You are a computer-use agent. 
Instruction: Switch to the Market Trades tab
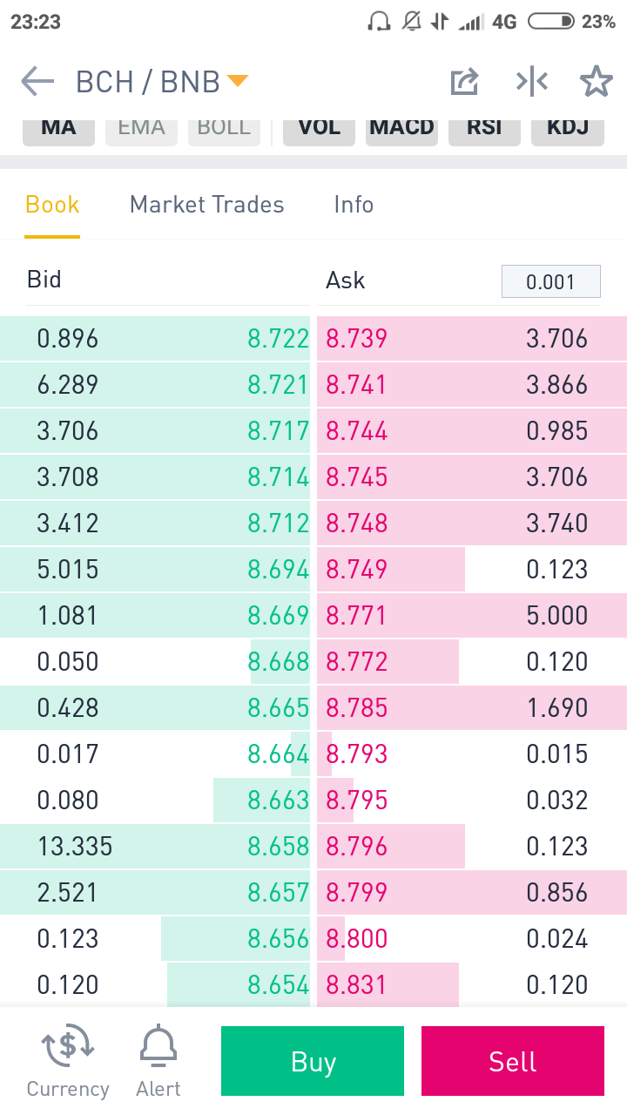[207, 205]
